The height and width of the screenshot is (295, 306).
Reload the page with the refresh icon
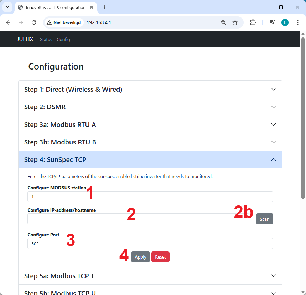[34, 22]
